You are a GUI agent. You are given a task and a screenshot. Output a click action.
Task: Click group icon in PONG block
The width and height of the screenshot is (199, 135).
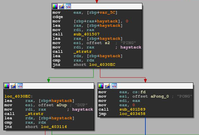pos(114,86)
